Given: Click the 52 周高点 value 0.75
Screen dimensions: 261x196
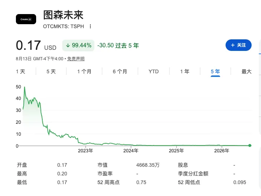Looking at the screenshot, I should click(141, 182).
